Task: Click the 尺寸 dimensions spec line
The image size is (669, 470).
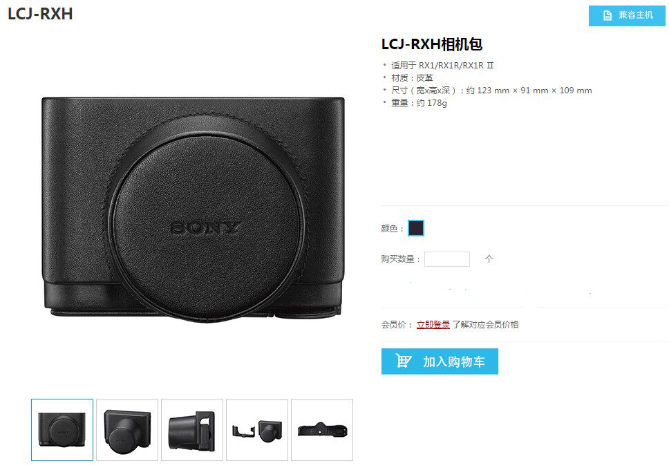Action: tap(491, 91)
